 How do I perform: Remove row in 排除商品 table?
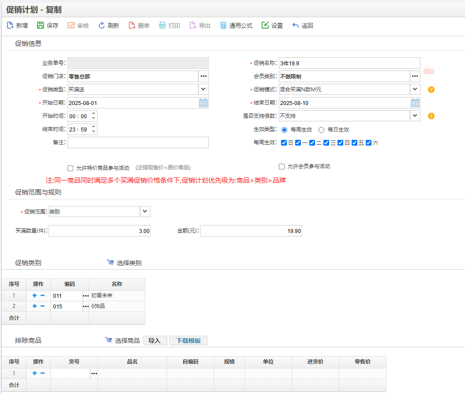[x=43, y=373]
